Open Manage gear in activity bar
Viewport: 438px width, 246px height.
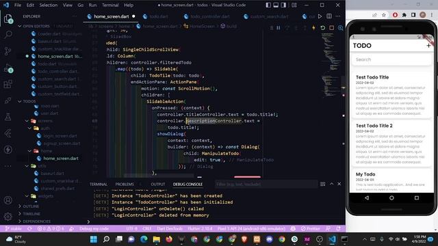click(x=8, y=216)
